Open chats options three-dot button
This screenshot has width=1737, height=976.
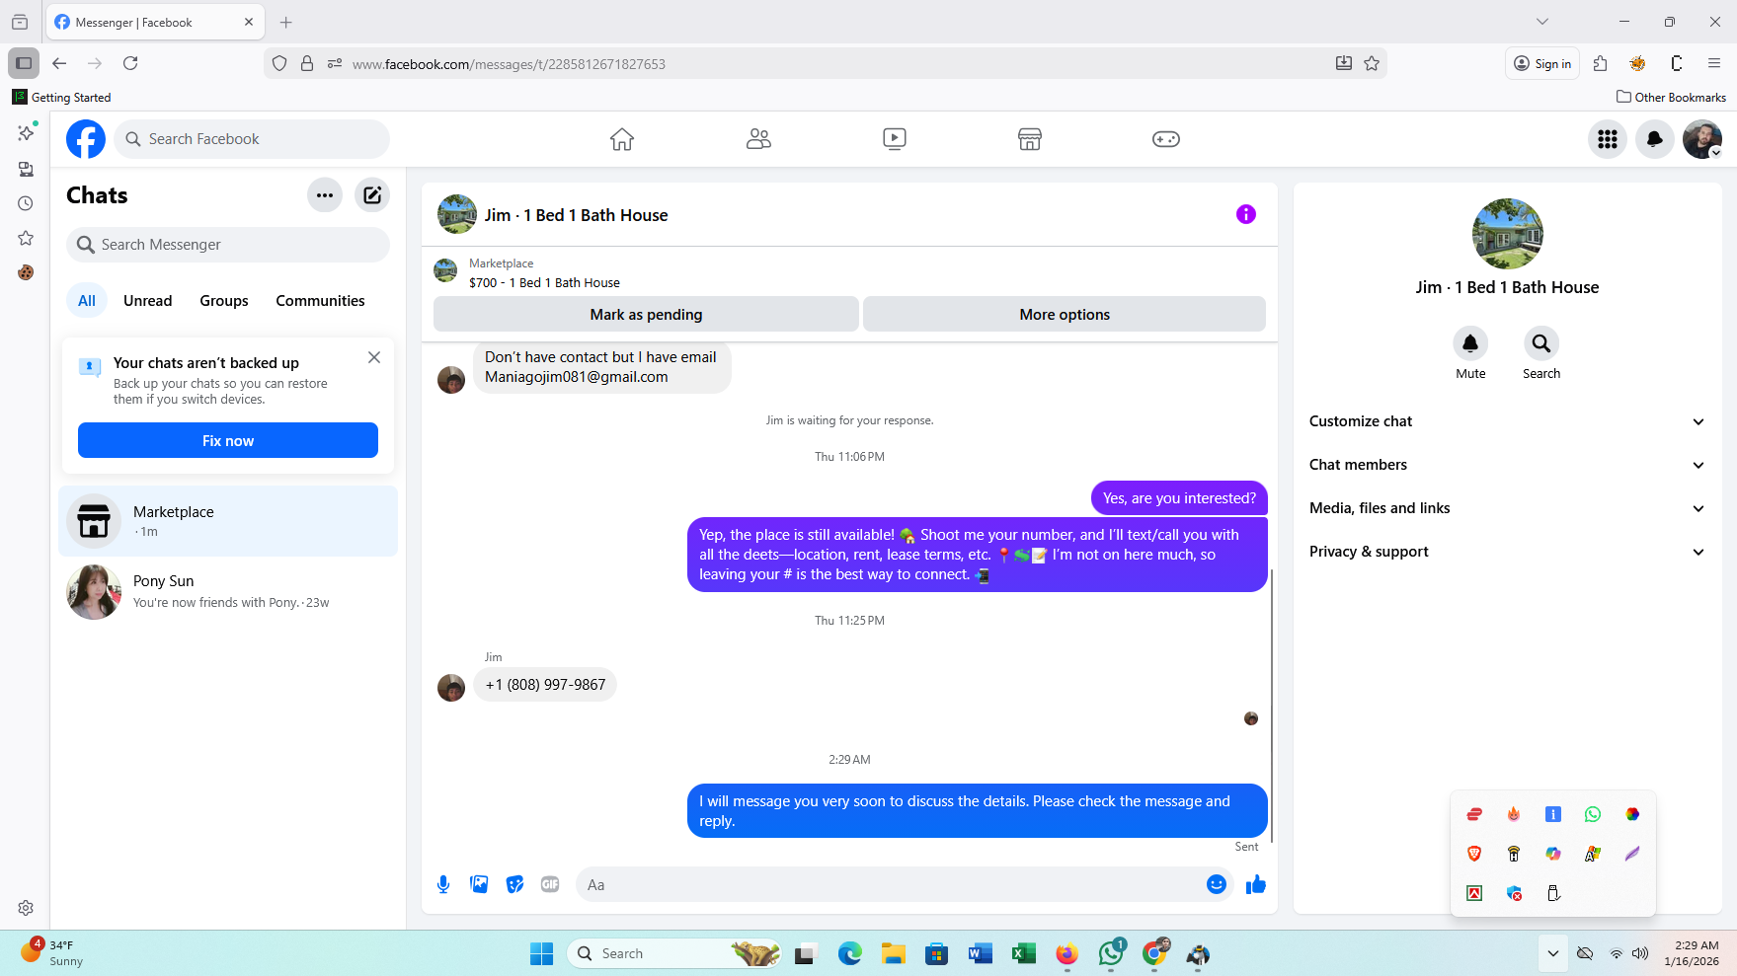(x=325, y=195)
